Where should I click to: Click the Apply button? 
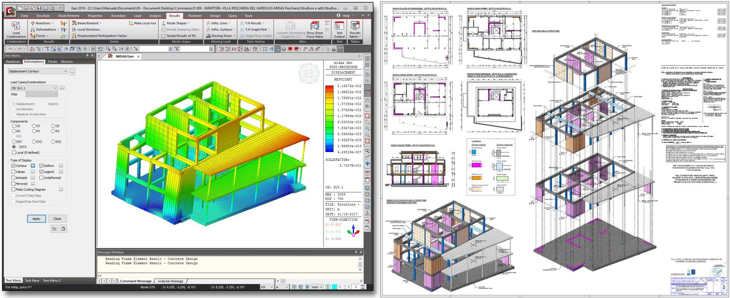(x=36, y=219)
